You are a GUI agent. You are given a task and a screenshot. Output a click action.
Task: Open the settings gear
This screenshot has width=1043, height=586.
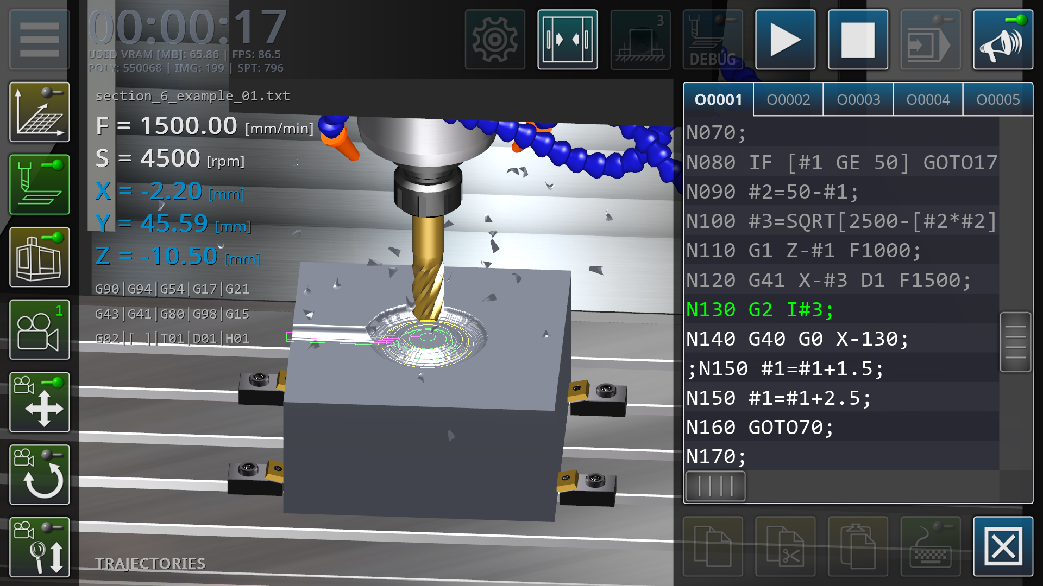tap(494, 40)
